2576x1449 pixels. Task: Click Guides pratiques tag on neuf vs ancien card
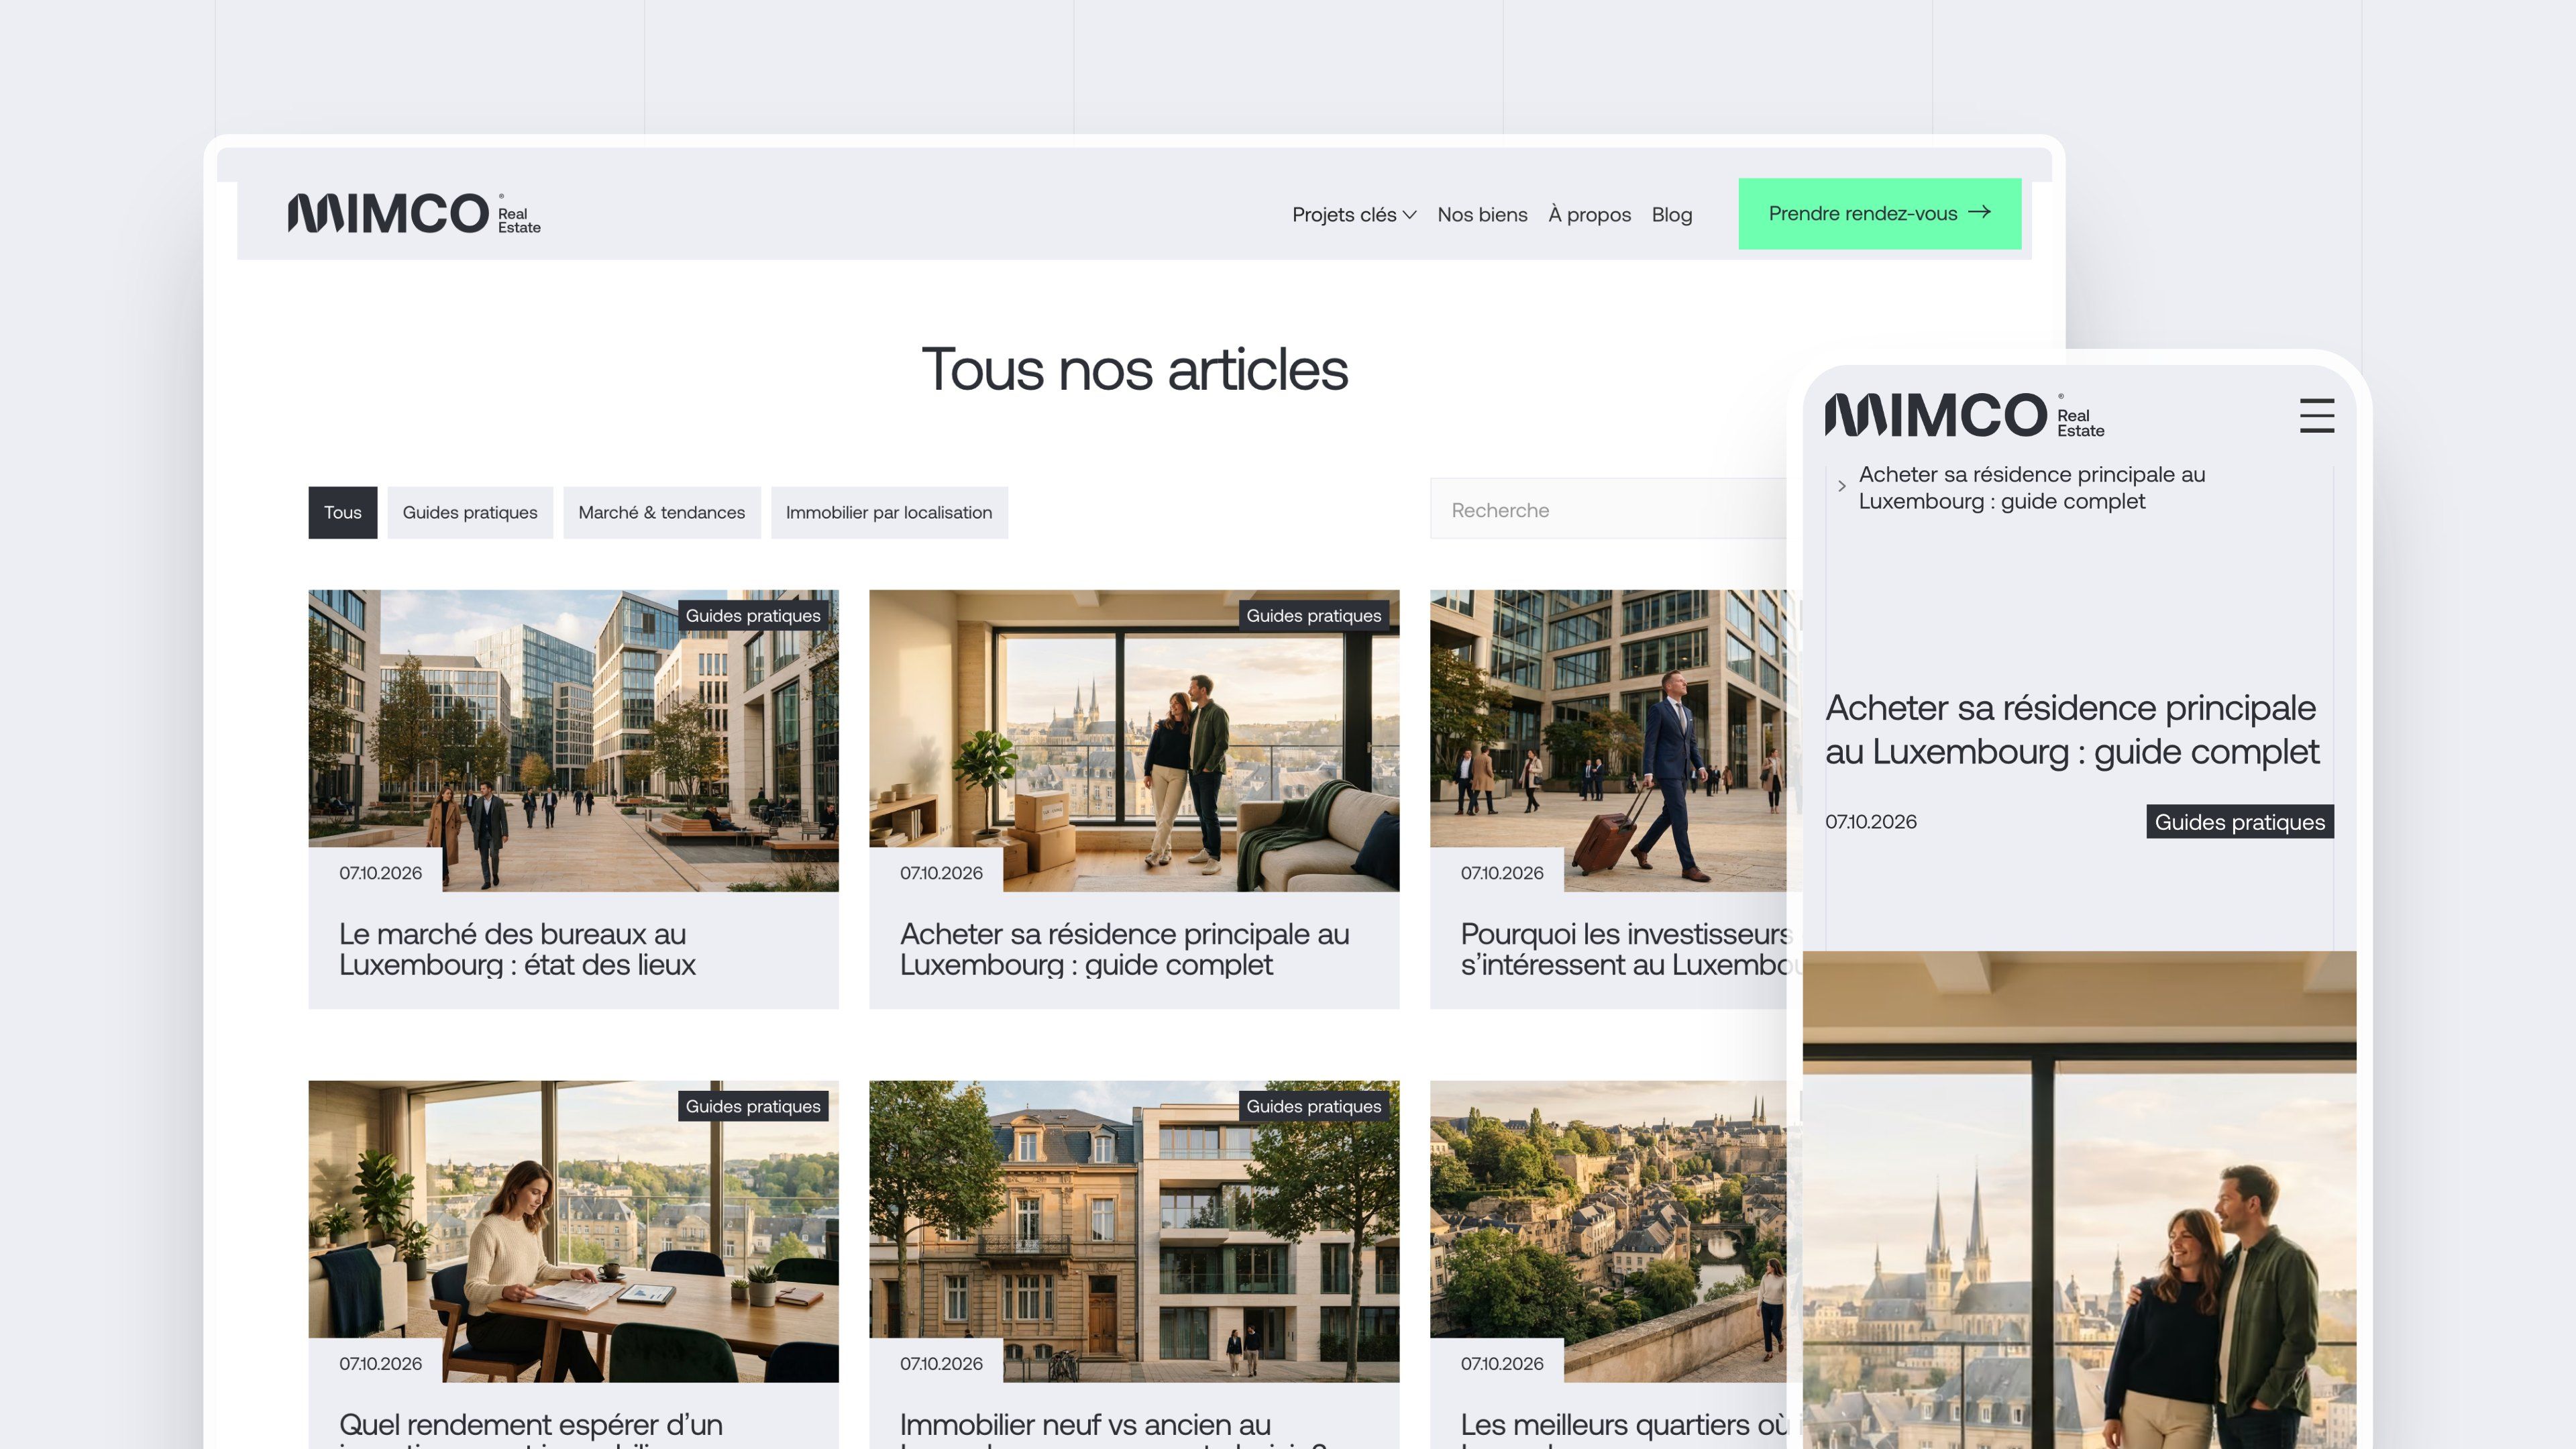tap(1313, 1106)
